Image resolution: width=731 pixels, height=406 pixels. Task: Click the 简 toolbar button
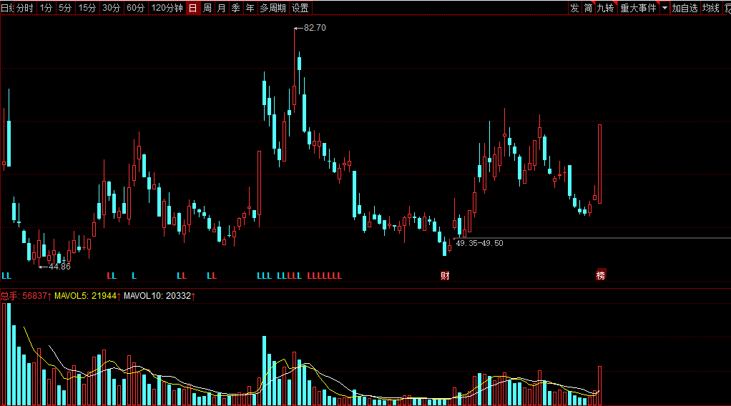tap(589, 8)
